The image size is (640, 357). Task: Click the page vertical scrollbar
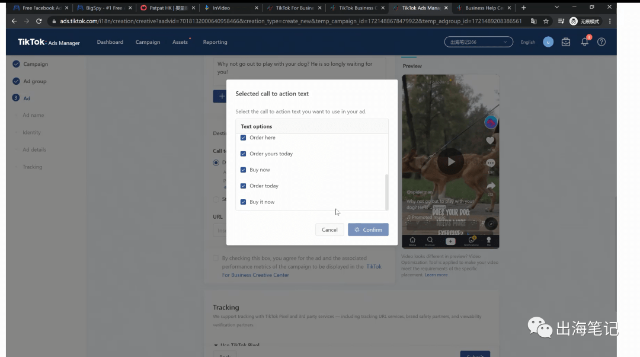tap(616, 253)
